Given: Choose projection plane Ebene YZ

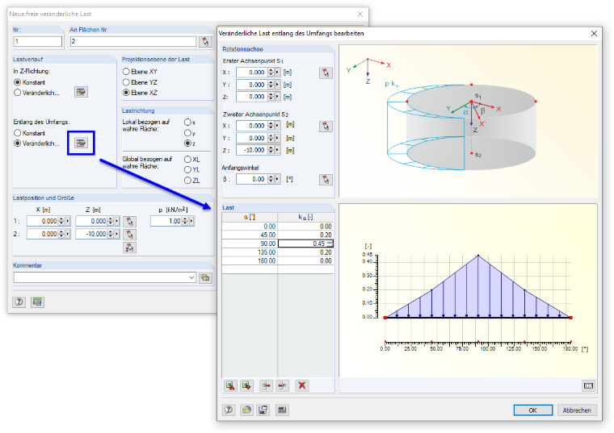Looking at the screenshot, I should click(126, 82).
